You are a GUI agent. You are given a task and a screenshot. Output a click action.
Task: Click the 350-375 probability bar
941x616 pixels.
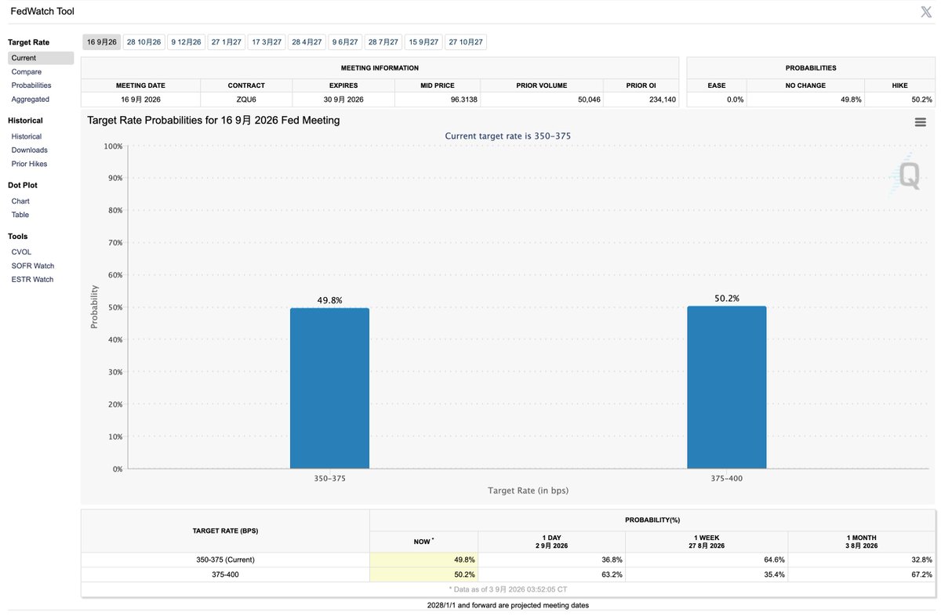[x=329, y=388]
